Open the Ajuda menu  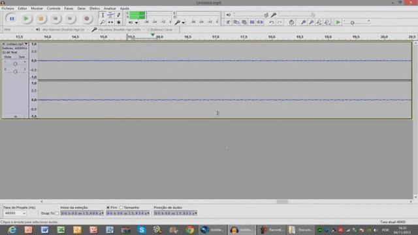pos(125,8)
